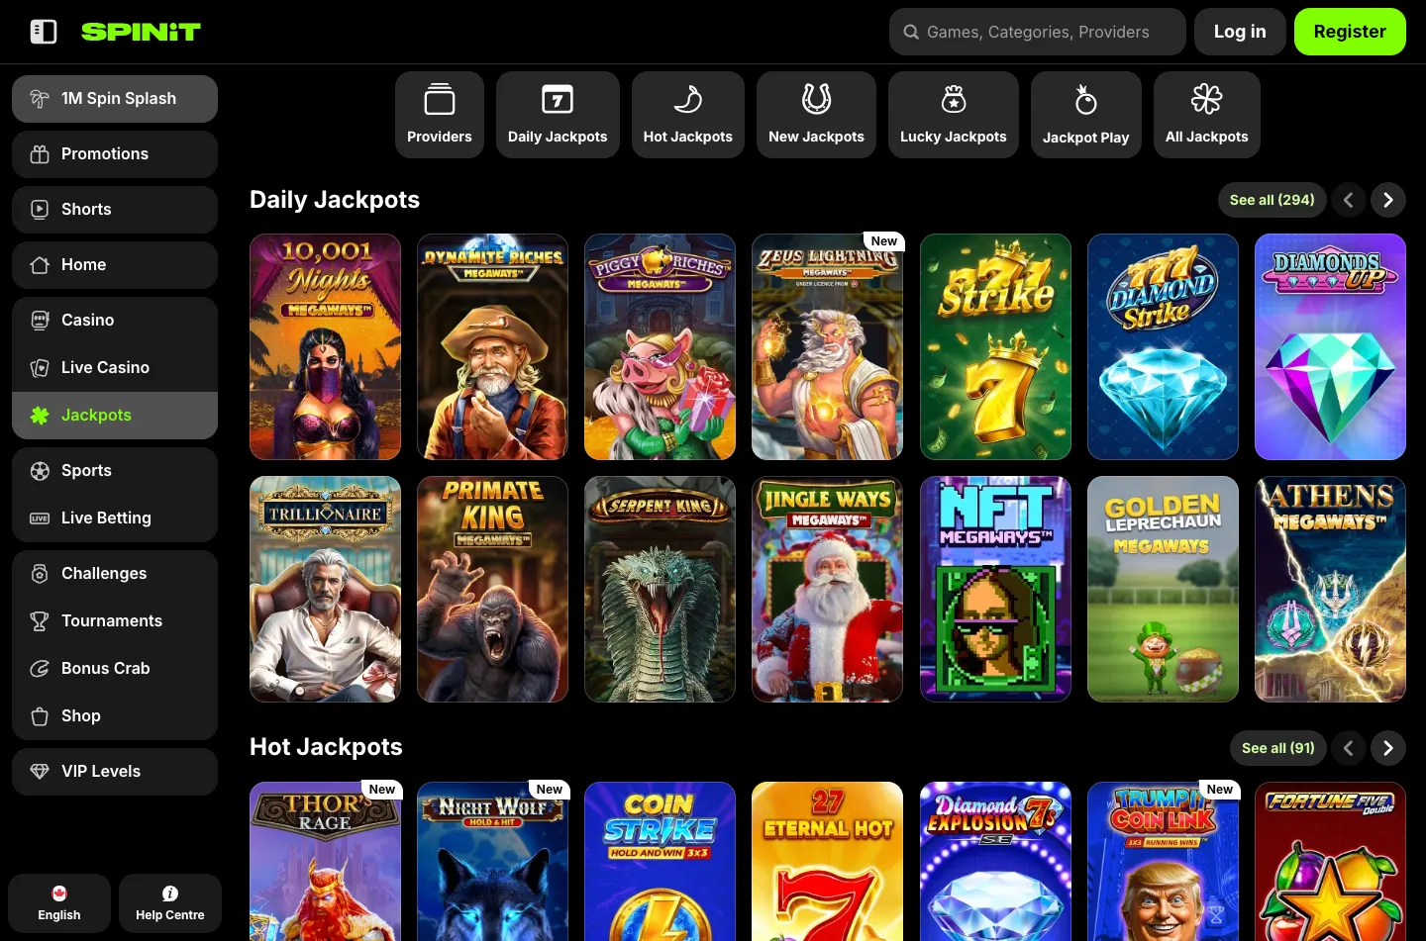This screenshot has width=1426, height=941.
Task: Open Athens Megaways game
Action: pyautogui.click(x=1330, y=590)
